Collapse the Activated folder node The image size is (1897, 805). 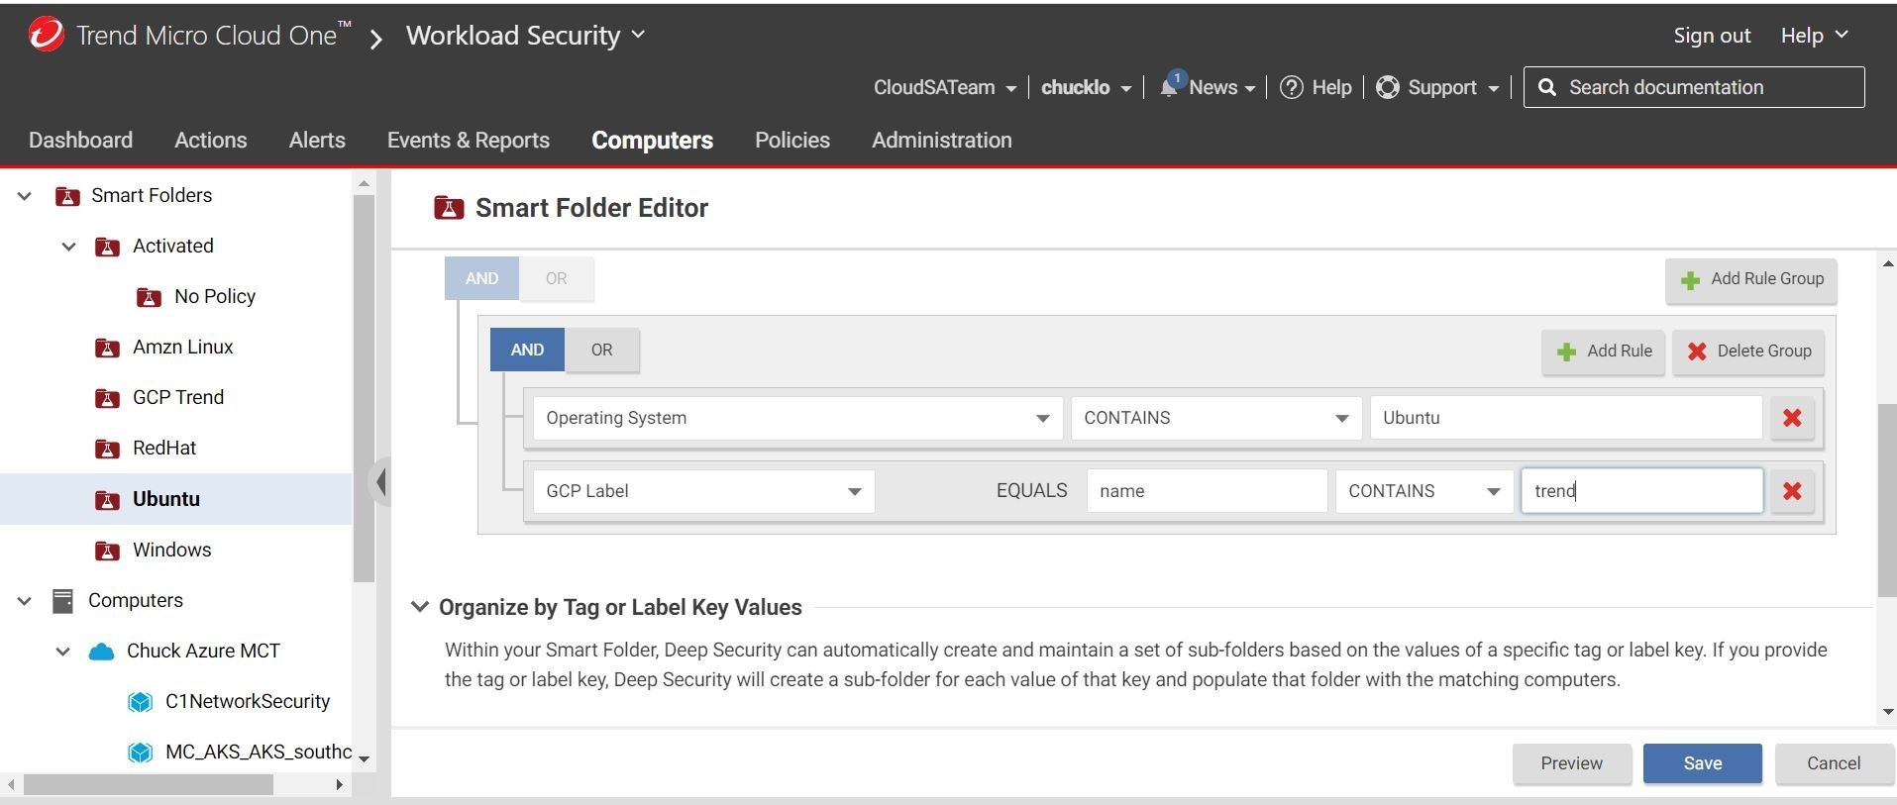point(68,247)
